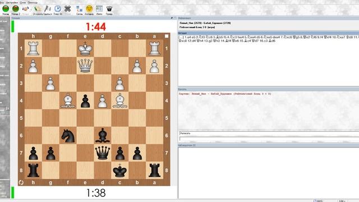The width and height of the screenshot is (359, 202).
Task: Open the 'Настройки' menu
Action: tap(12, 2)
